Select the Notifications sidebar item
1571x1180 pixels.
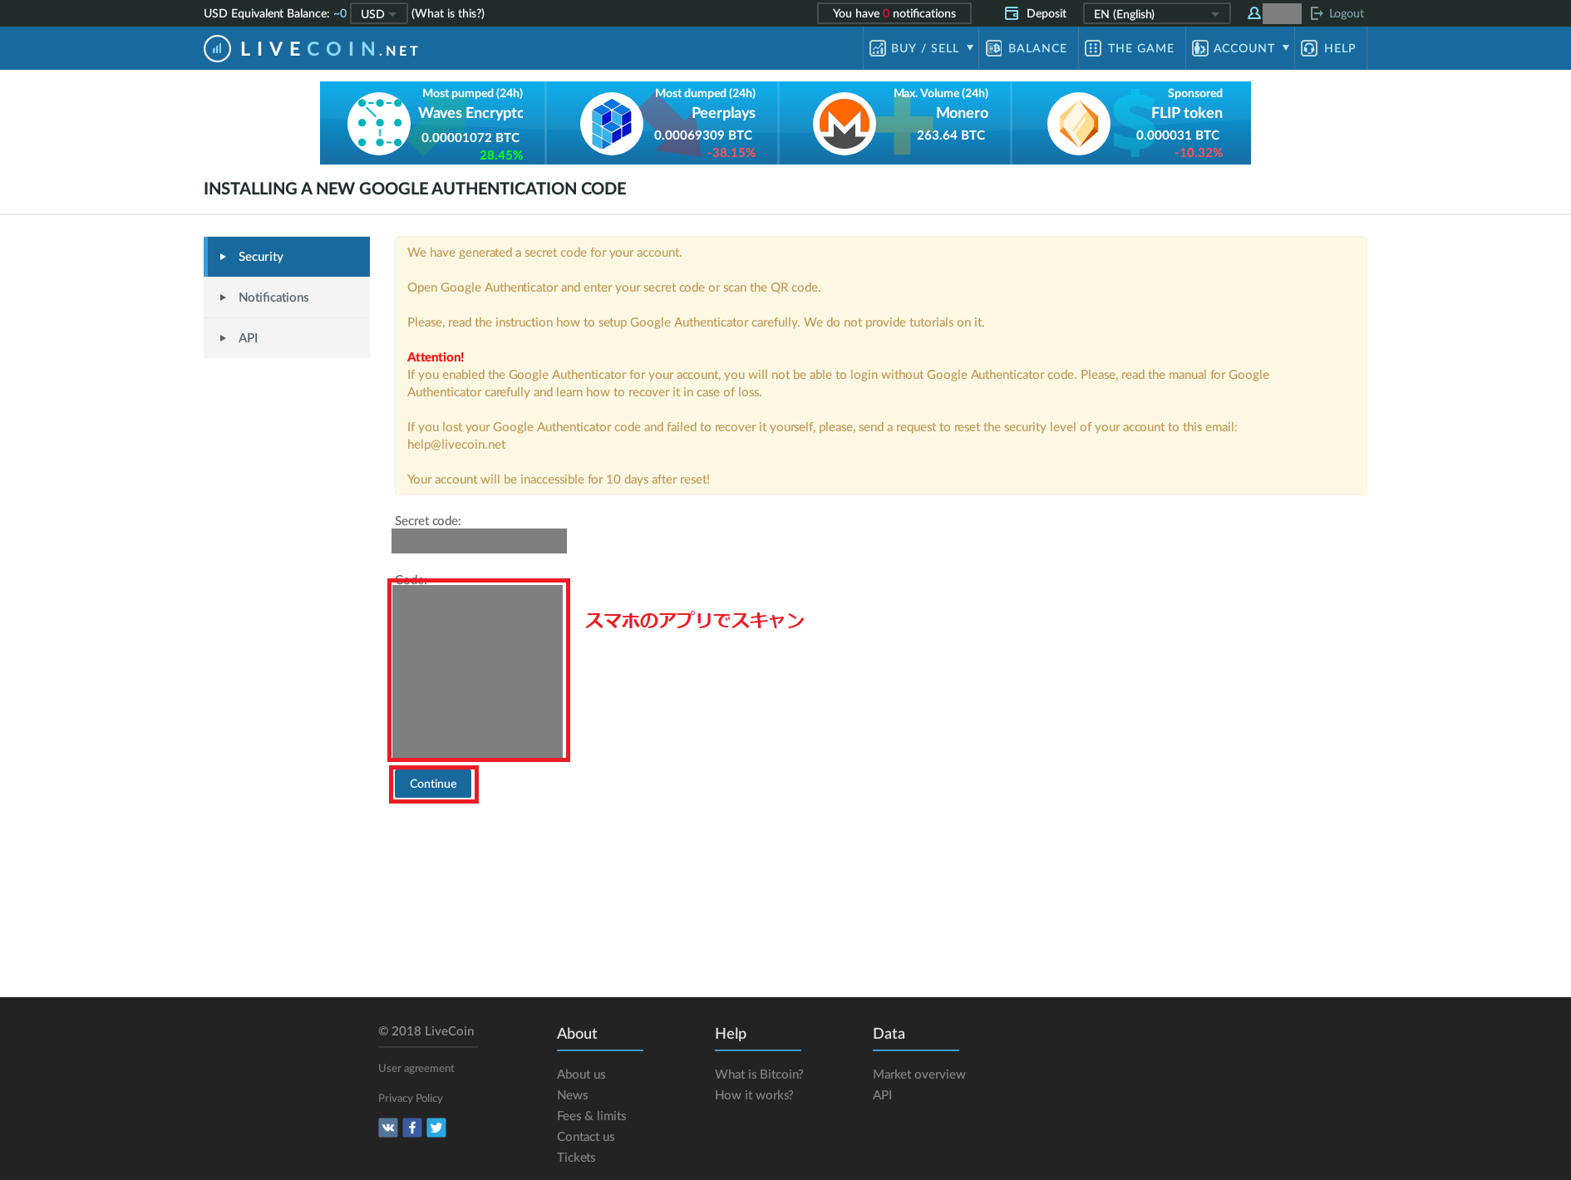(287, 297)
